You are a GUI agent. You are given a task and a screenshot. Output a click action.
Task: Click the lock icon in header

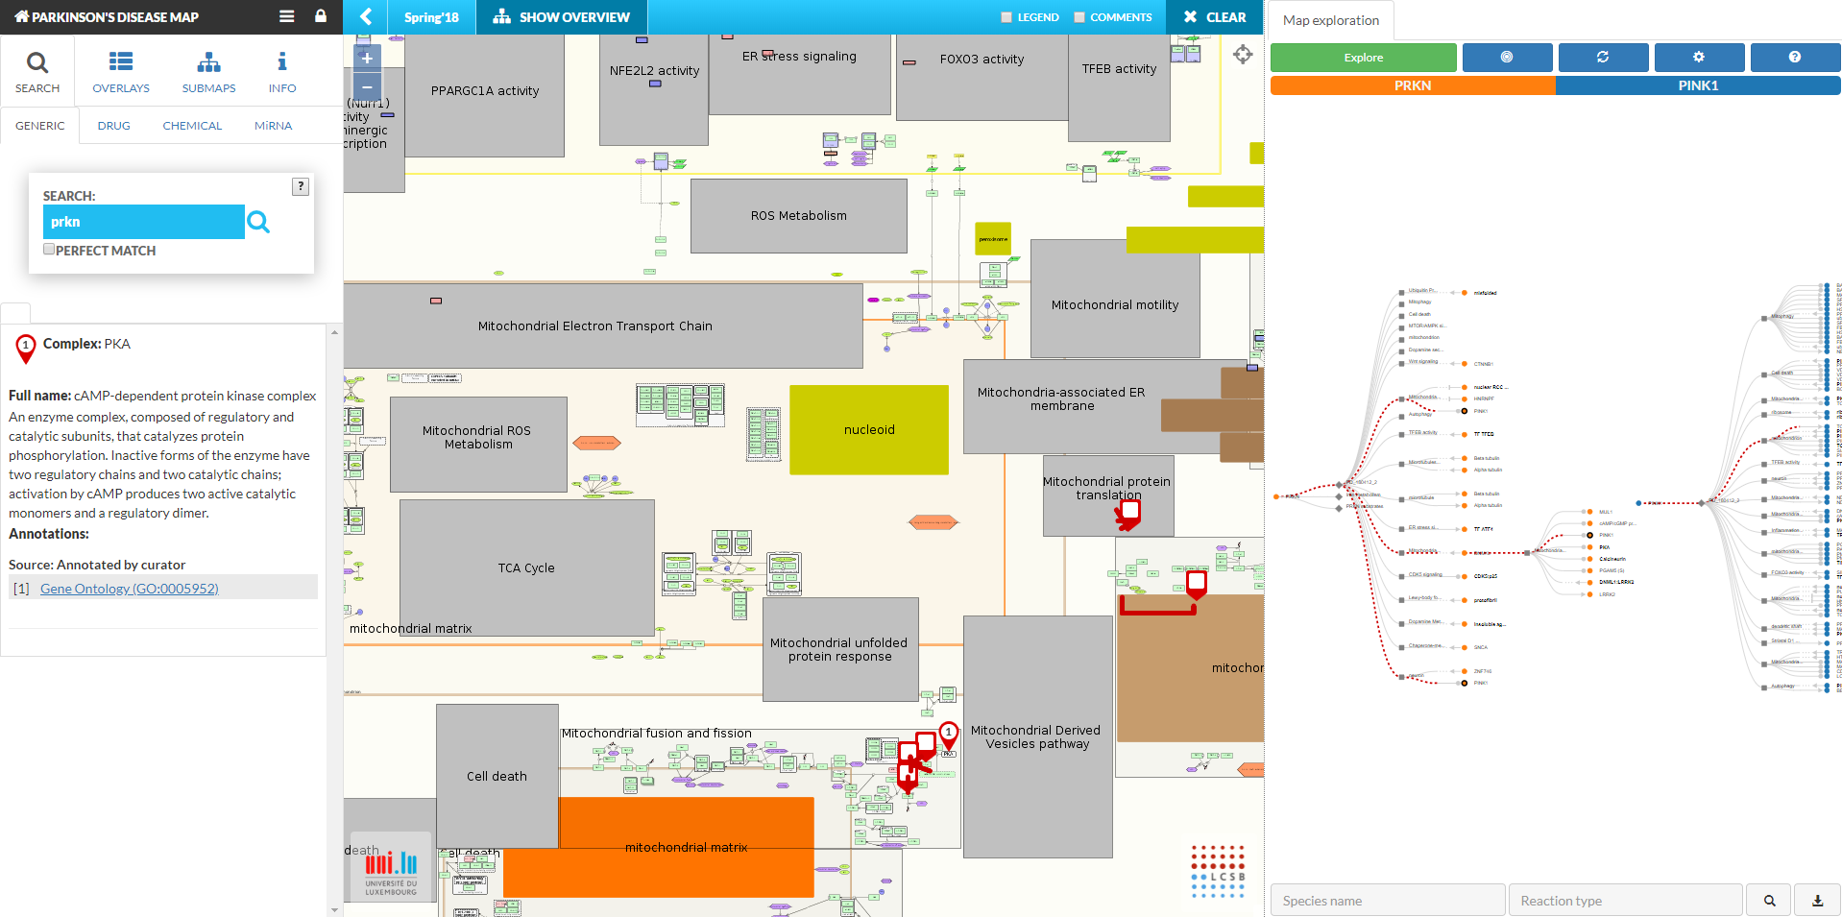(321, 16)
